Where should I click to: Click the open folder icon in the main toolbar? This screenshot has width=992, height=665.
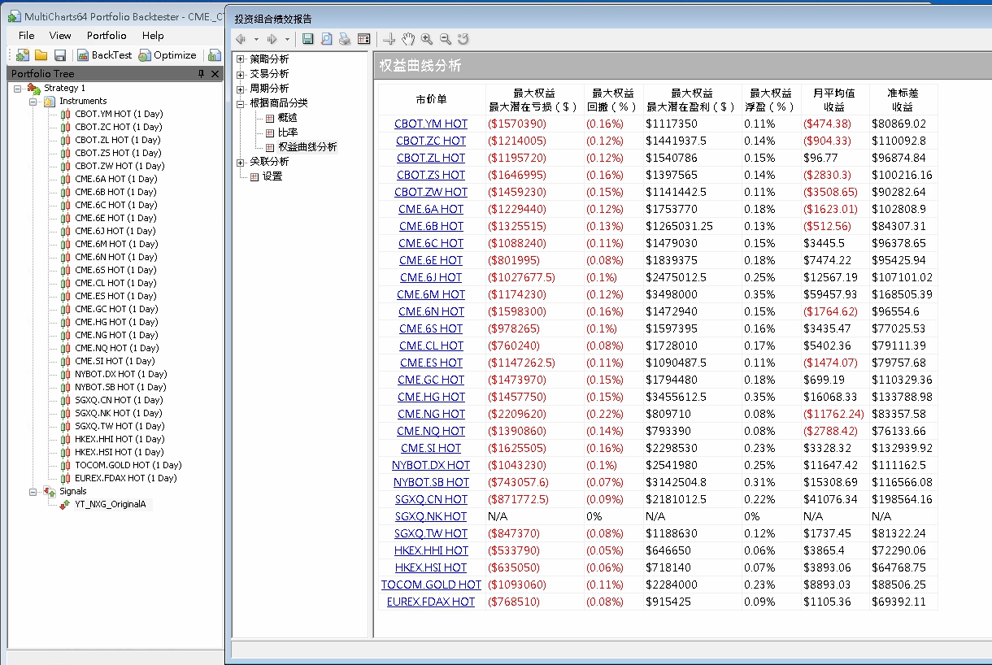coord(41,55)
